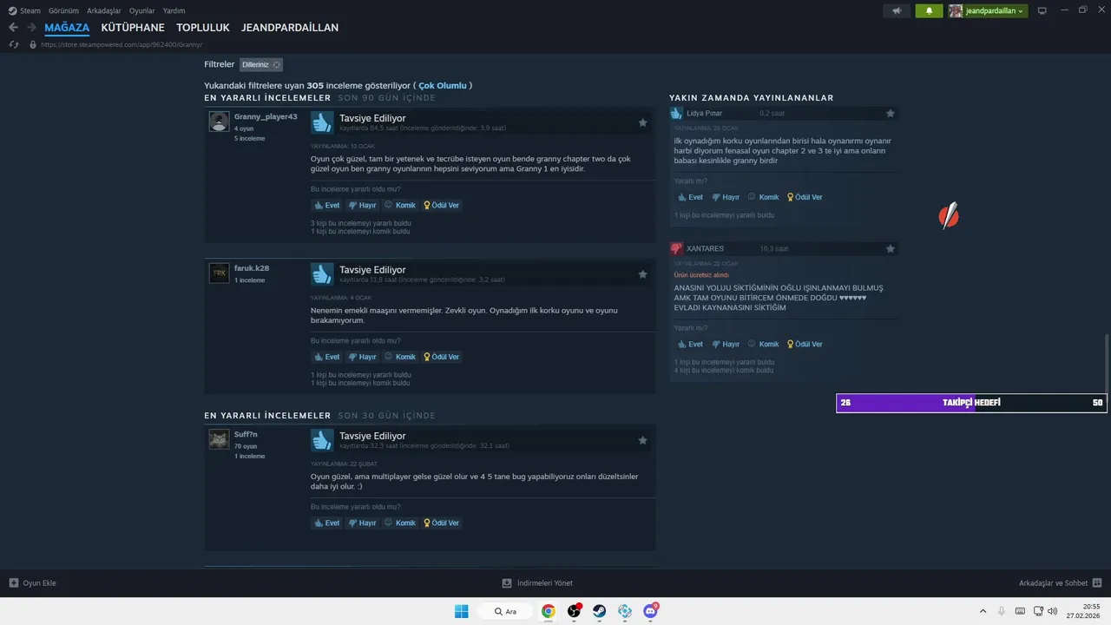
Task: Give Ödül Ver on faruk.k28's review
Action: (441, 357)
